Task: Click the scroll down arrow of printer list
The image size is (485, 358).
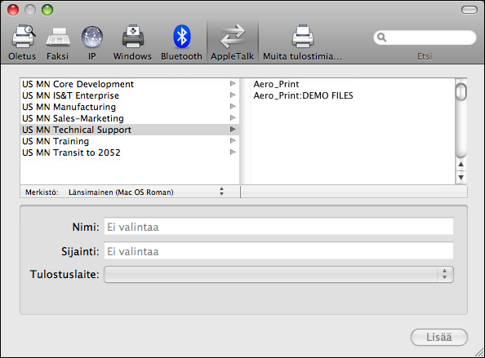Action: tap(461, 177)
